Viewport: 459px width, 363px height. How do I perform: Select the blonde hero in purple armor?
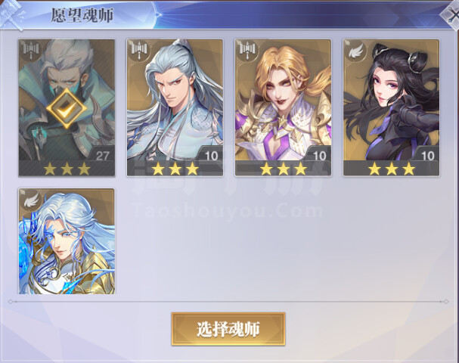(283, 107)
